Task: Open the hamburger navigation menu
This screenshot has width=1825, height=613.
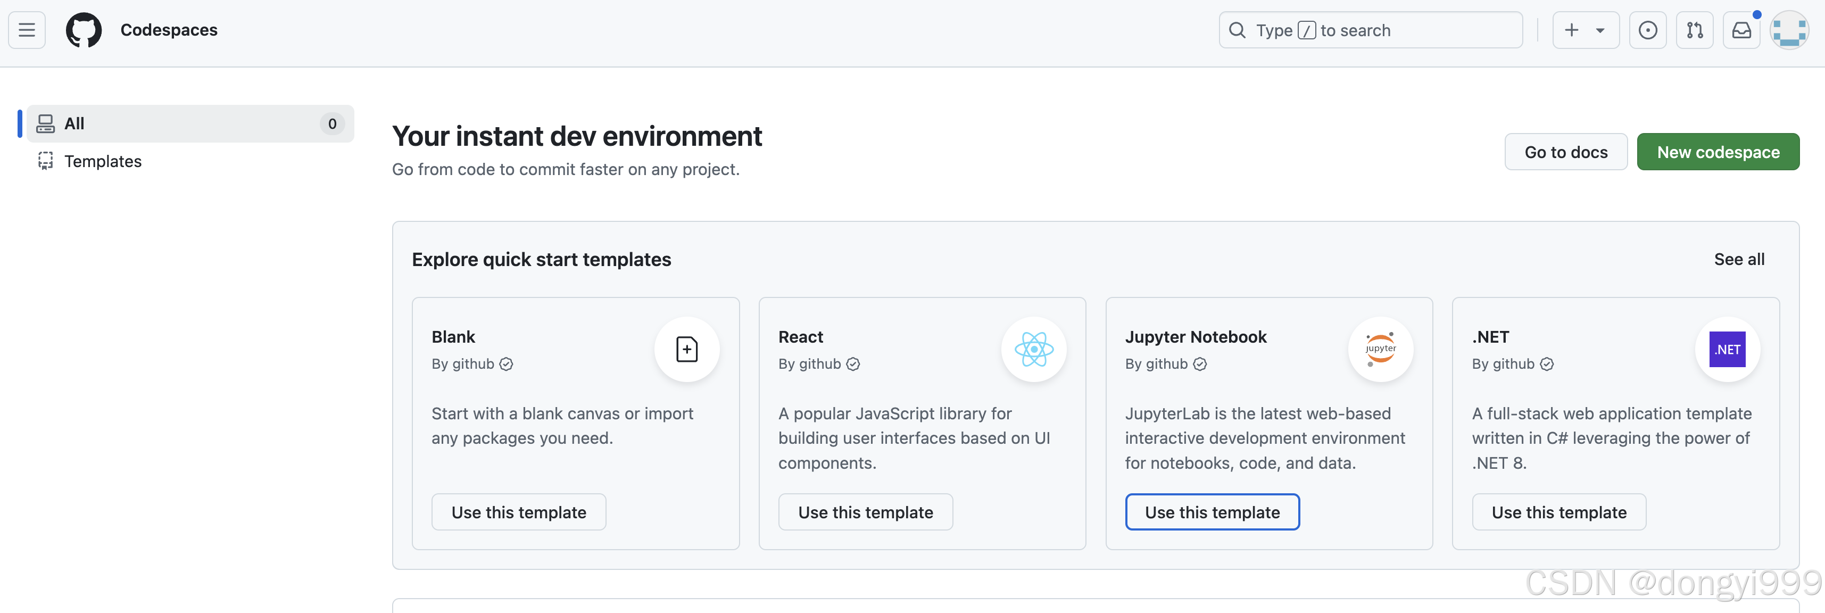Action: pos(27,30)
